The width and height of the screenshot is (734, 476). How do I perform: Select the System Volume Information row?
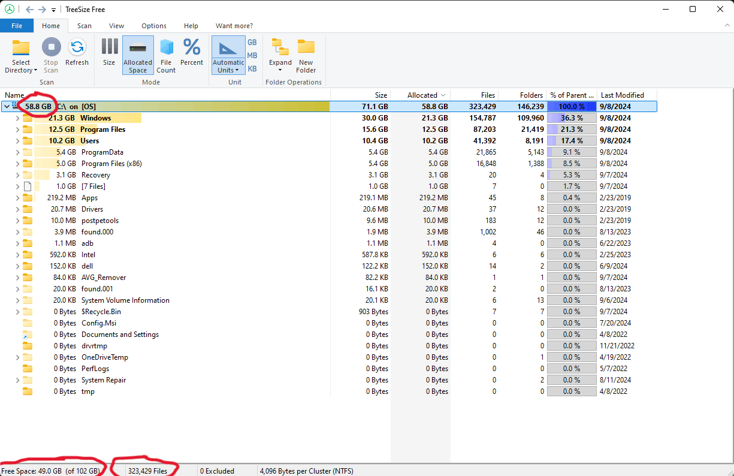click(329, 300)
